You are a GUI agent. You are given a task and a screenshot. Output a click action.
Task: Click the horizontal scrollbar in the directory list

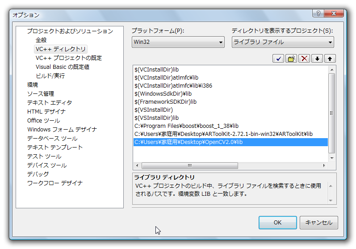189,165
